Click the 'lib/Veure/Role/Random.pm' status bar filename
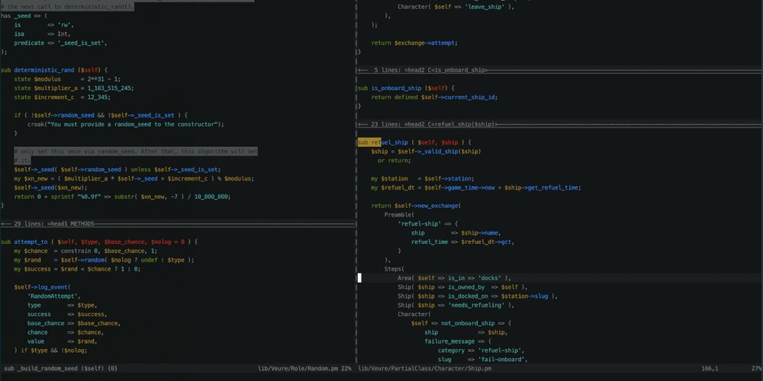This screenshot has width=763, height=381. pyautogui.click(x=298, y=369)
